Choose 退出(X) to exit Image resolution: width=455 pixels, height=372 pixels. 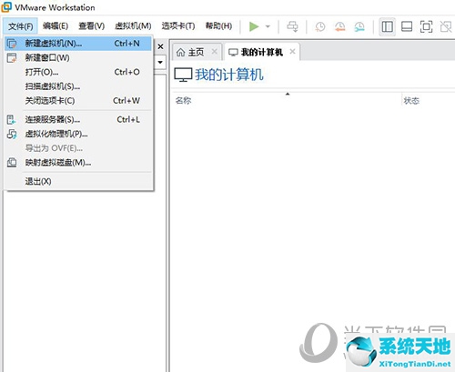click(x=78, y=181)
